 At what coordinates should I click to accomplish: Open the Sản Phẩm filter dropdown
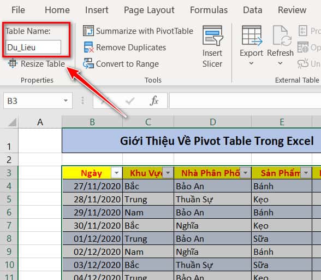306,173
